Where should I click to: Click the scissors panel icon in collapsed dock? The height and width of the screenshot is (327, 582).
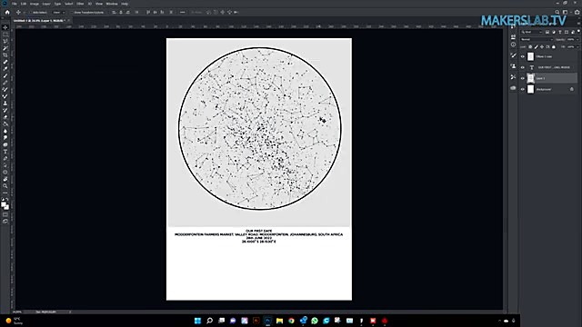[513, 76]
